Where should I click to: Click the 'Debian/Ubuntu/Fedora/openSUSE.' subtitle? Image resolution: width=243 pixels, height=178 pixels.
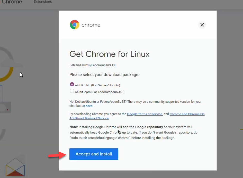93,65
